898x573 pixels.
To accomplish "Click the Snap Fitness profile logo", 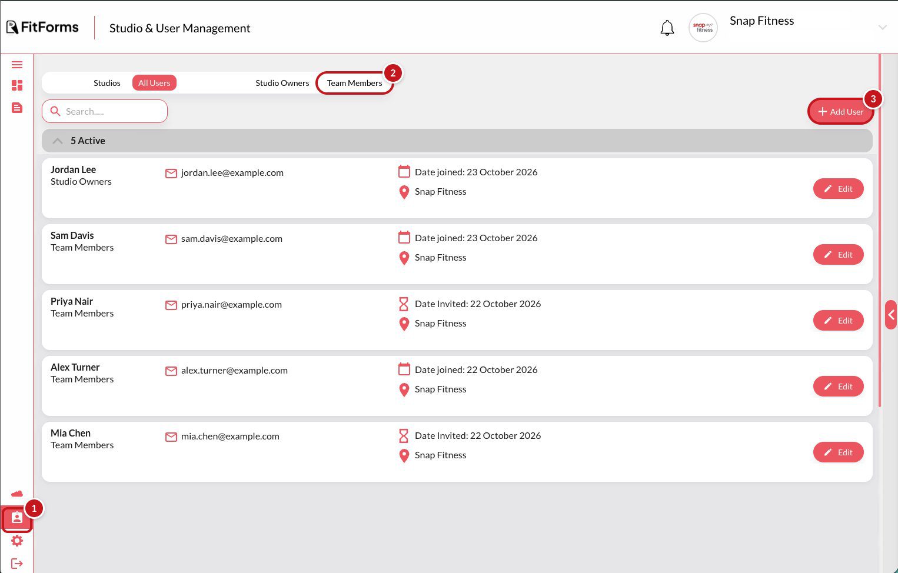I will click(x=703, y=28).
